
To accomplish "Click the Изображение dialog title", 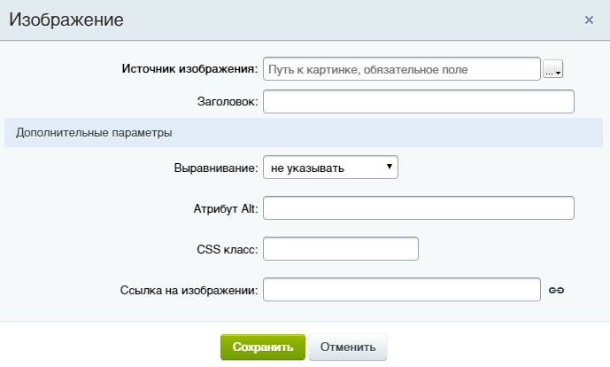I will pos(66,20).
